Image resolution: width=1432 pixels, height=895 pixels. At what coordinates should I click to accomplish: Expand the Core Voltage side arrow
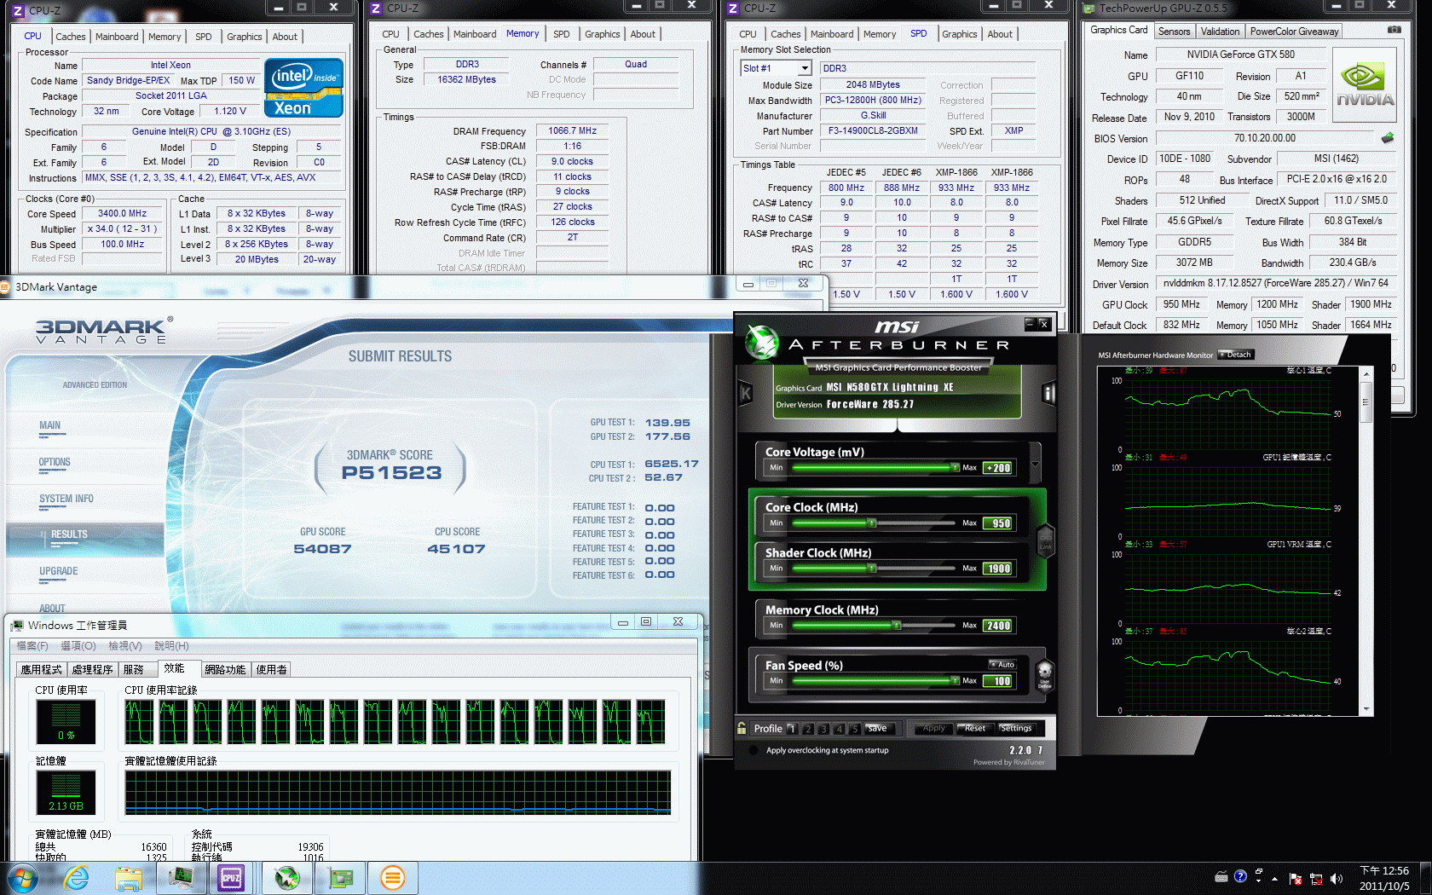click(x=1036, y=465)
